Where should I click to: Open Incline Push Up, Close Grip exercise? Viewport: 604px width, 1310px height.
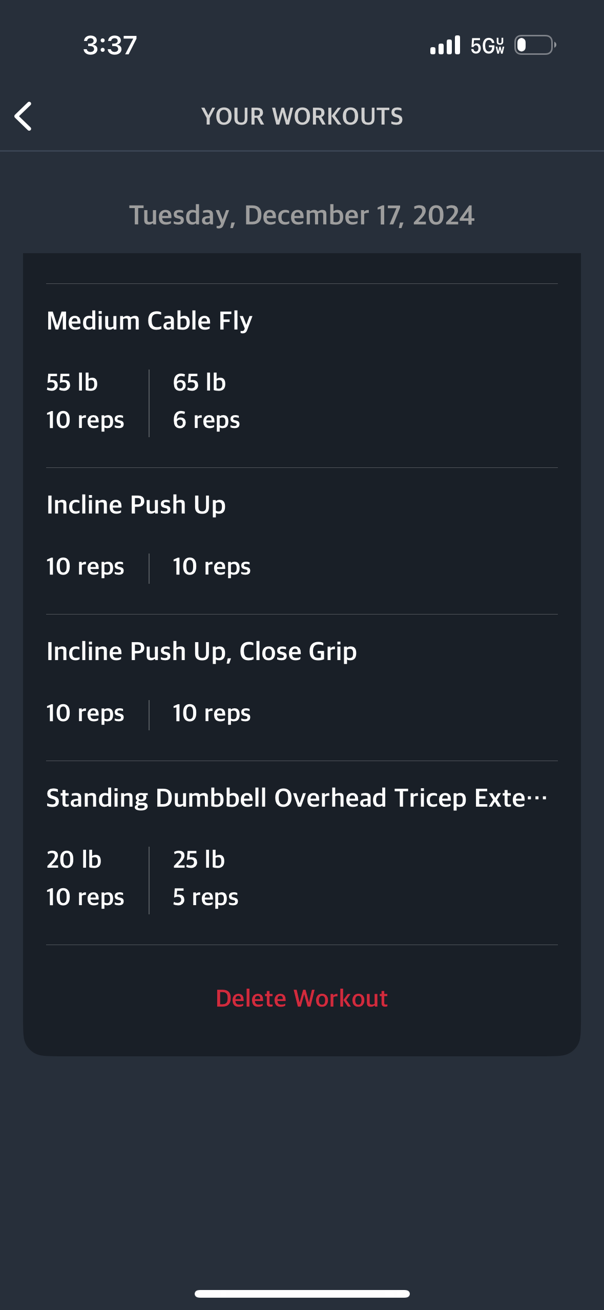pyautogui.click(x=202, y=651)
